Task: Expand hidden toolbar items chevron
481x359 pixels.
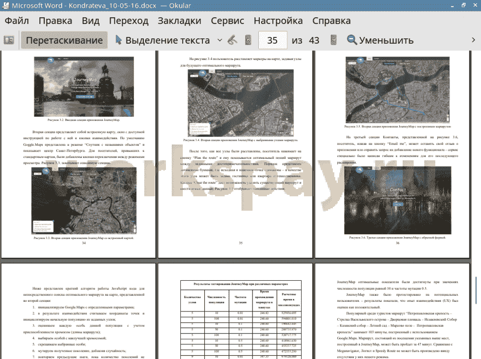Action: 473,40
